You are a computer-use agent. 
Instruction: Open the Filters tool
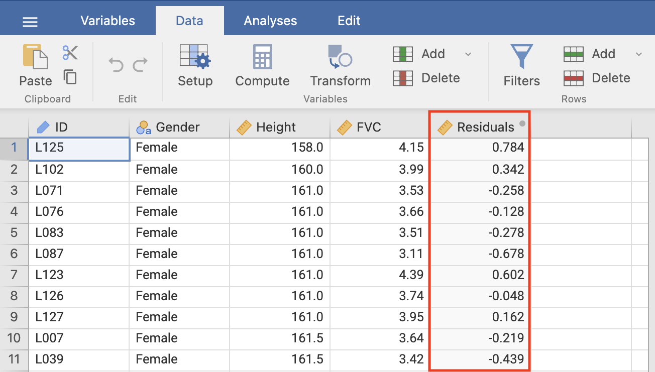(521, 65)
